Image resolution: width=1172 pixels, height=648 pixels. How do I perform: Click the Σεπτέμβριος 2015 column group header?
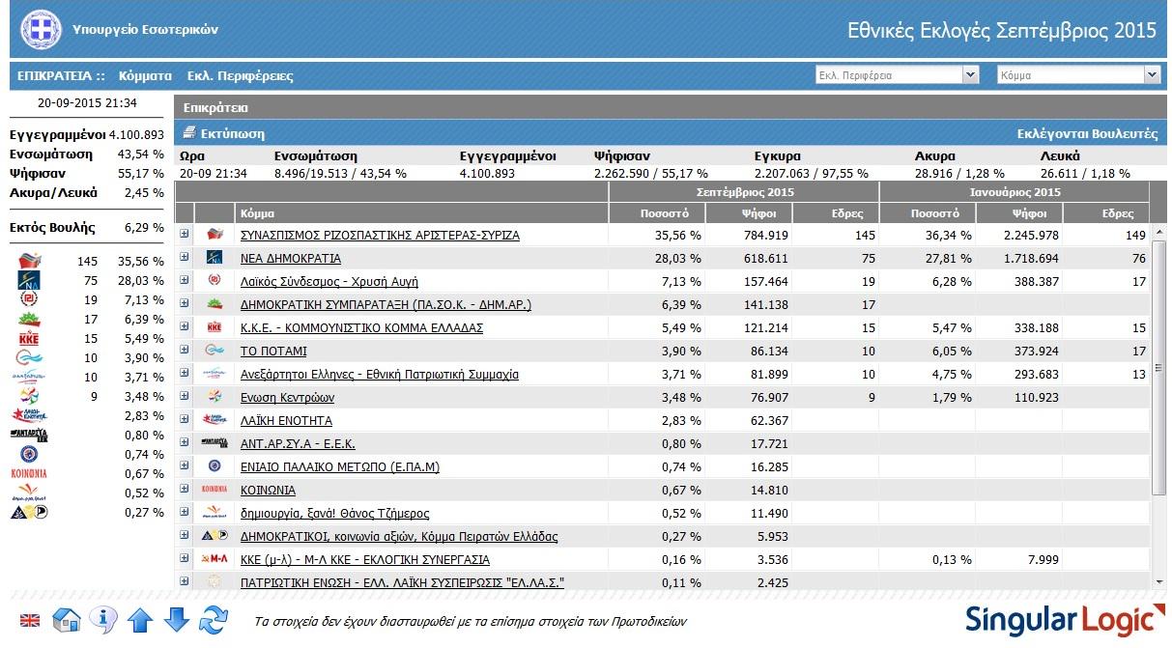click(x=744, y=192)
